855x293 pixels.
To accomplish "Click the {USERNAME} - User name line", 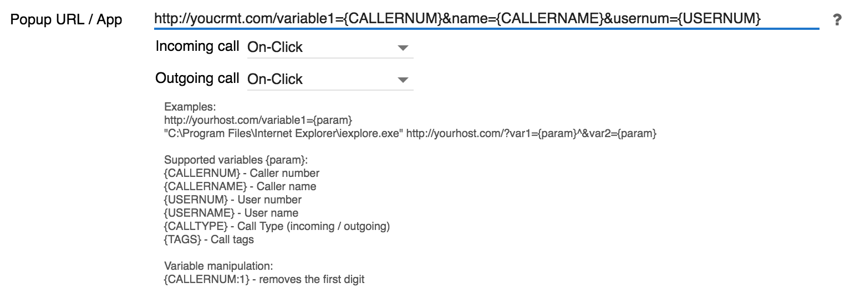I will 231,213.
